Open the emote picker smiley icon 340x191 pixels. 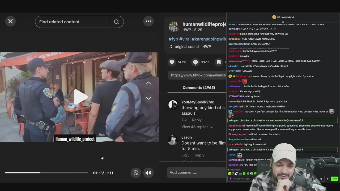[321, 179]
